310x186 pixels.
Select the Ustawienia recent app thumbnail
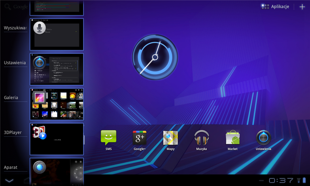57,69
